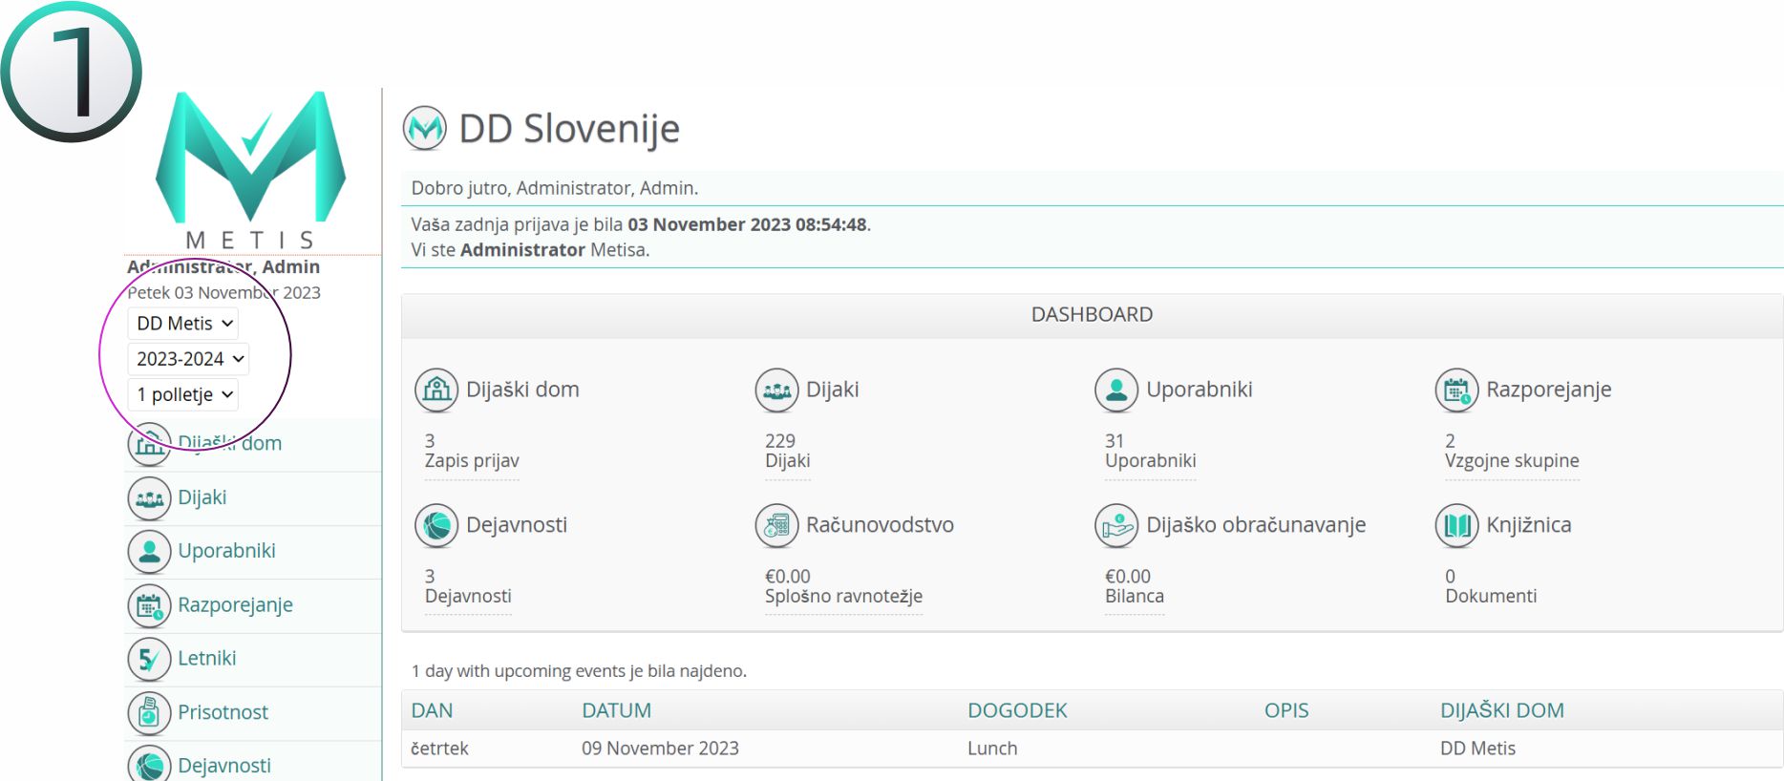Click the Knjižnica book icon
1784x781 pixels.
click(1456, 526)
